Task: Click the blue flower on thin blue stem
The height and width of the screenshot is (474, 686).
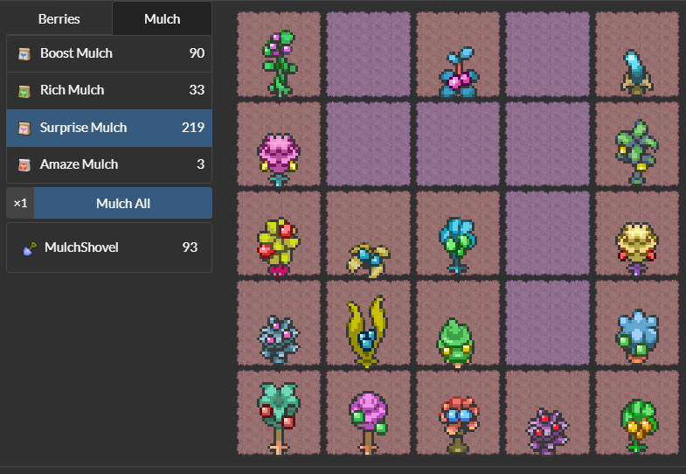Action: tap(458, 245)
